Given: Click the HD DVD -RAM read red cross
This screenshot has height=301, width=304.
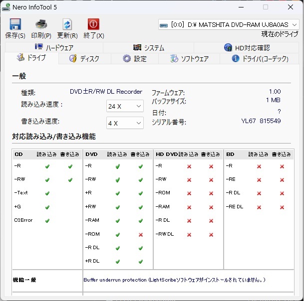Looking at the screenshot, I should [189, 207].
